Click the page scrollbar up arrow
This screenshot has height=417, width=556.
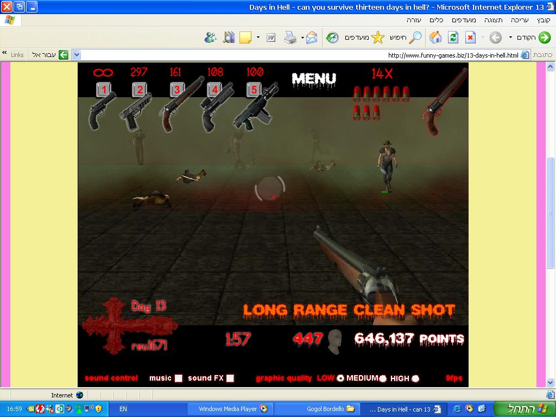pos(551,66)
